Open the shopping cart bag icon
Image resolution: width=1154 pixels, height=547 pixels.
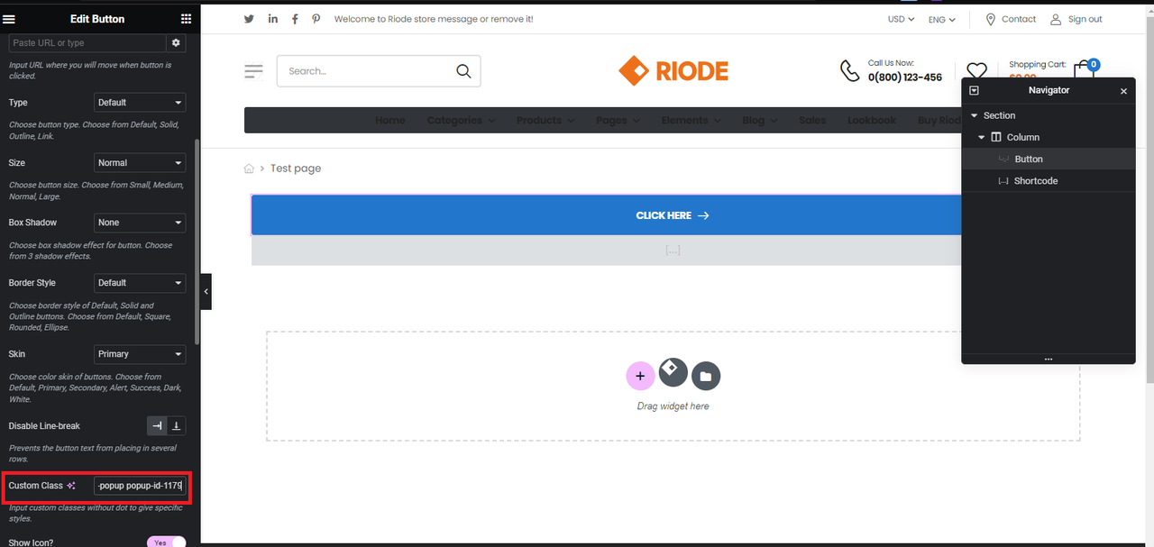pos(1085,71)
